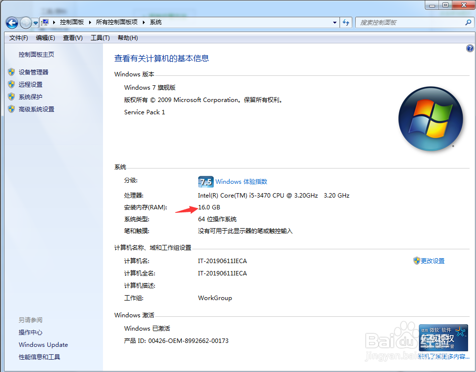Click the shield icon beside 更改设置
Viewport: 476px width, 372px height.
click(x=416, y=261)
